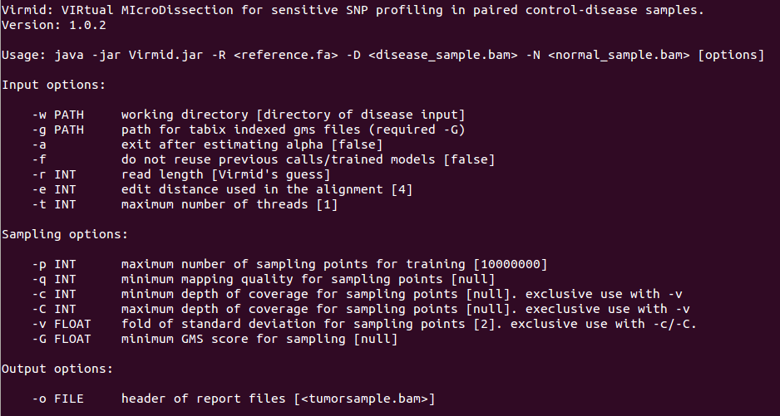Click the -w PATH working directory option
This screenshot has width=780, height=416.
coord(248,115)
